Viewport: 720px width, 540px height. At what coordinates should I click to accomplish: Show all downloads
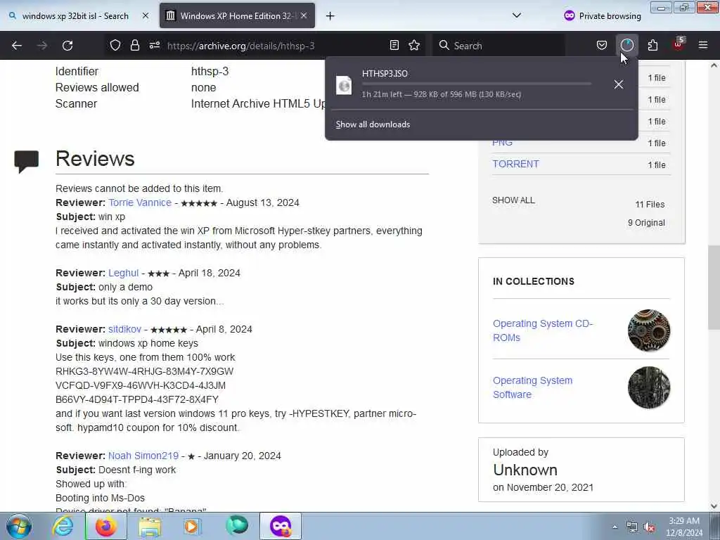[x=373, y=124]
